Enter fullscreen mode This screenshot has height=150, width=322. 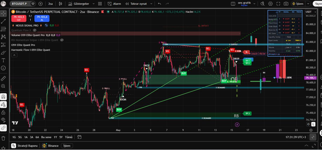pos(278,4)
